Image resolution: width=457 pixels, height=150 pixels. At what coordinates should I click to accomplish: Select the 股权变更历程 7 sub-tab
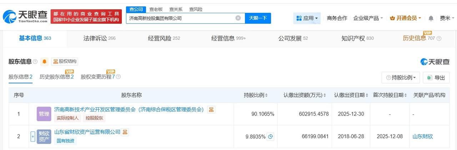pos(98,77)
